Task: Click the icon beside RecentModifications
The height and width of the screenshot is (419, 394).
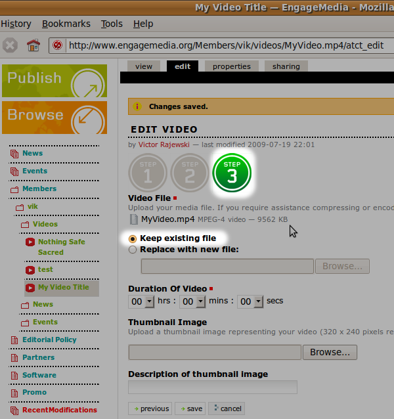Action: 14,410
